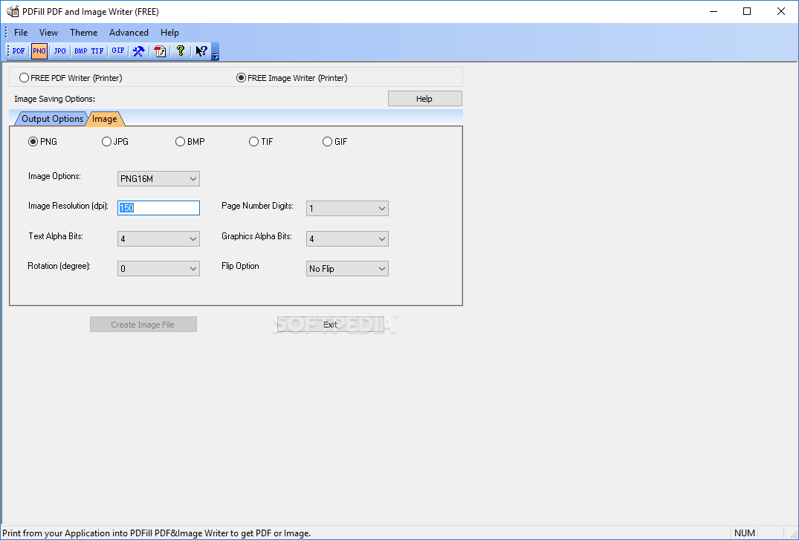Click the PDF toolbar icon
Viewport: 799px width, 540px height.
19,51
